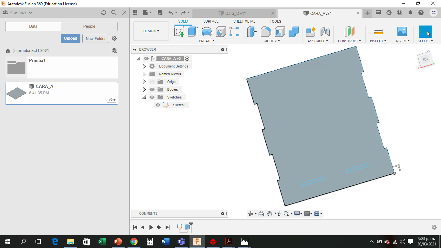The width and height of the screenshot is (441, 248).
Task: Select the Hole tool
Action: click(x=221, y=32)
